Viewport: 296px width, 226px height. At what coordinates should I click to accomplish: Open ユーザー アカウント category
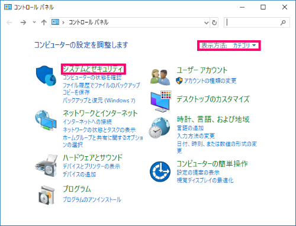[x=202, y=70]
